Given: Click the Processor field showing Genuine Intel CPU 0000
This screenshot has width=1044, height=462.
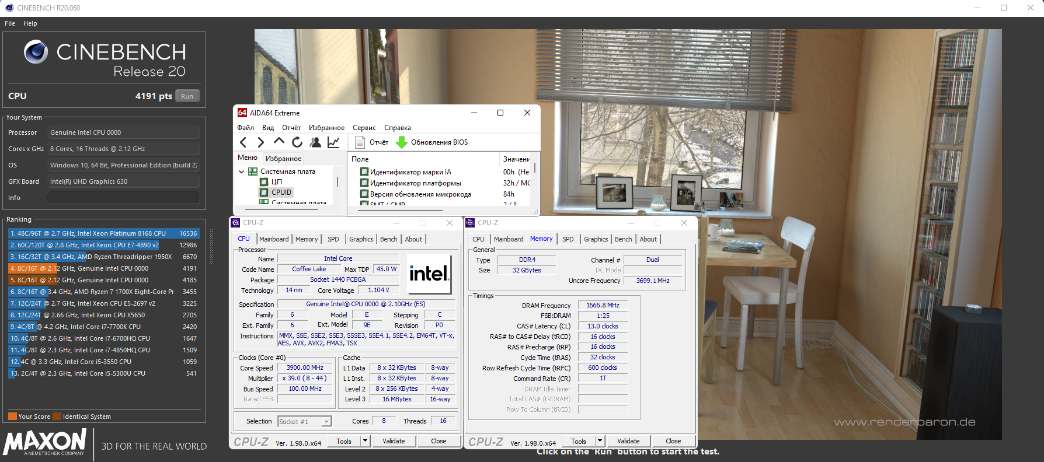Looking at the screenshot, I should point(123,132).
